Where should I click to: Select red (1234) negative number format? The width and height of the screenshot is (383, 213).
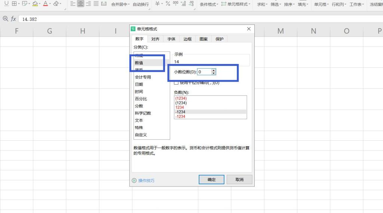[x=181, y=98]
